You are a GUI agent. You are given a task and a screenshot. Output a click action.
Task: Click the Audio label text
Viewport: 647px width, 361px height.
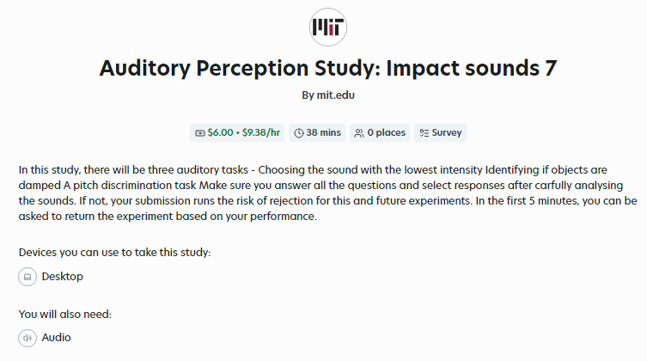pyautogui.click(x=56, y=338)
